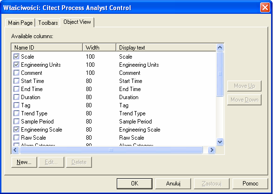Cancel with the Anuluj button
Image resolution: width=273 pixels, height=194 pixels.
[x=173, y=184]
